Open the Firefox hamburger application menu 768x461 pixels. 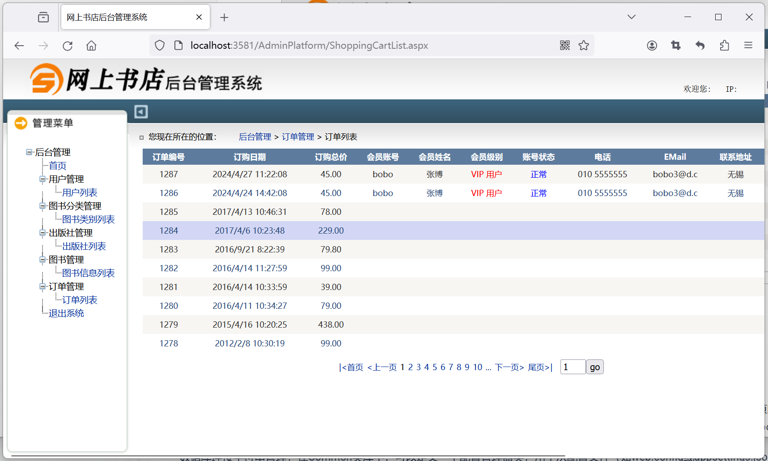click(x=748, y=45)
